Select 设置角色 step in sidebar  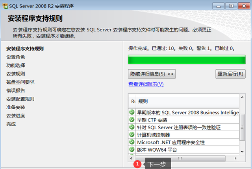pos(16,57)
